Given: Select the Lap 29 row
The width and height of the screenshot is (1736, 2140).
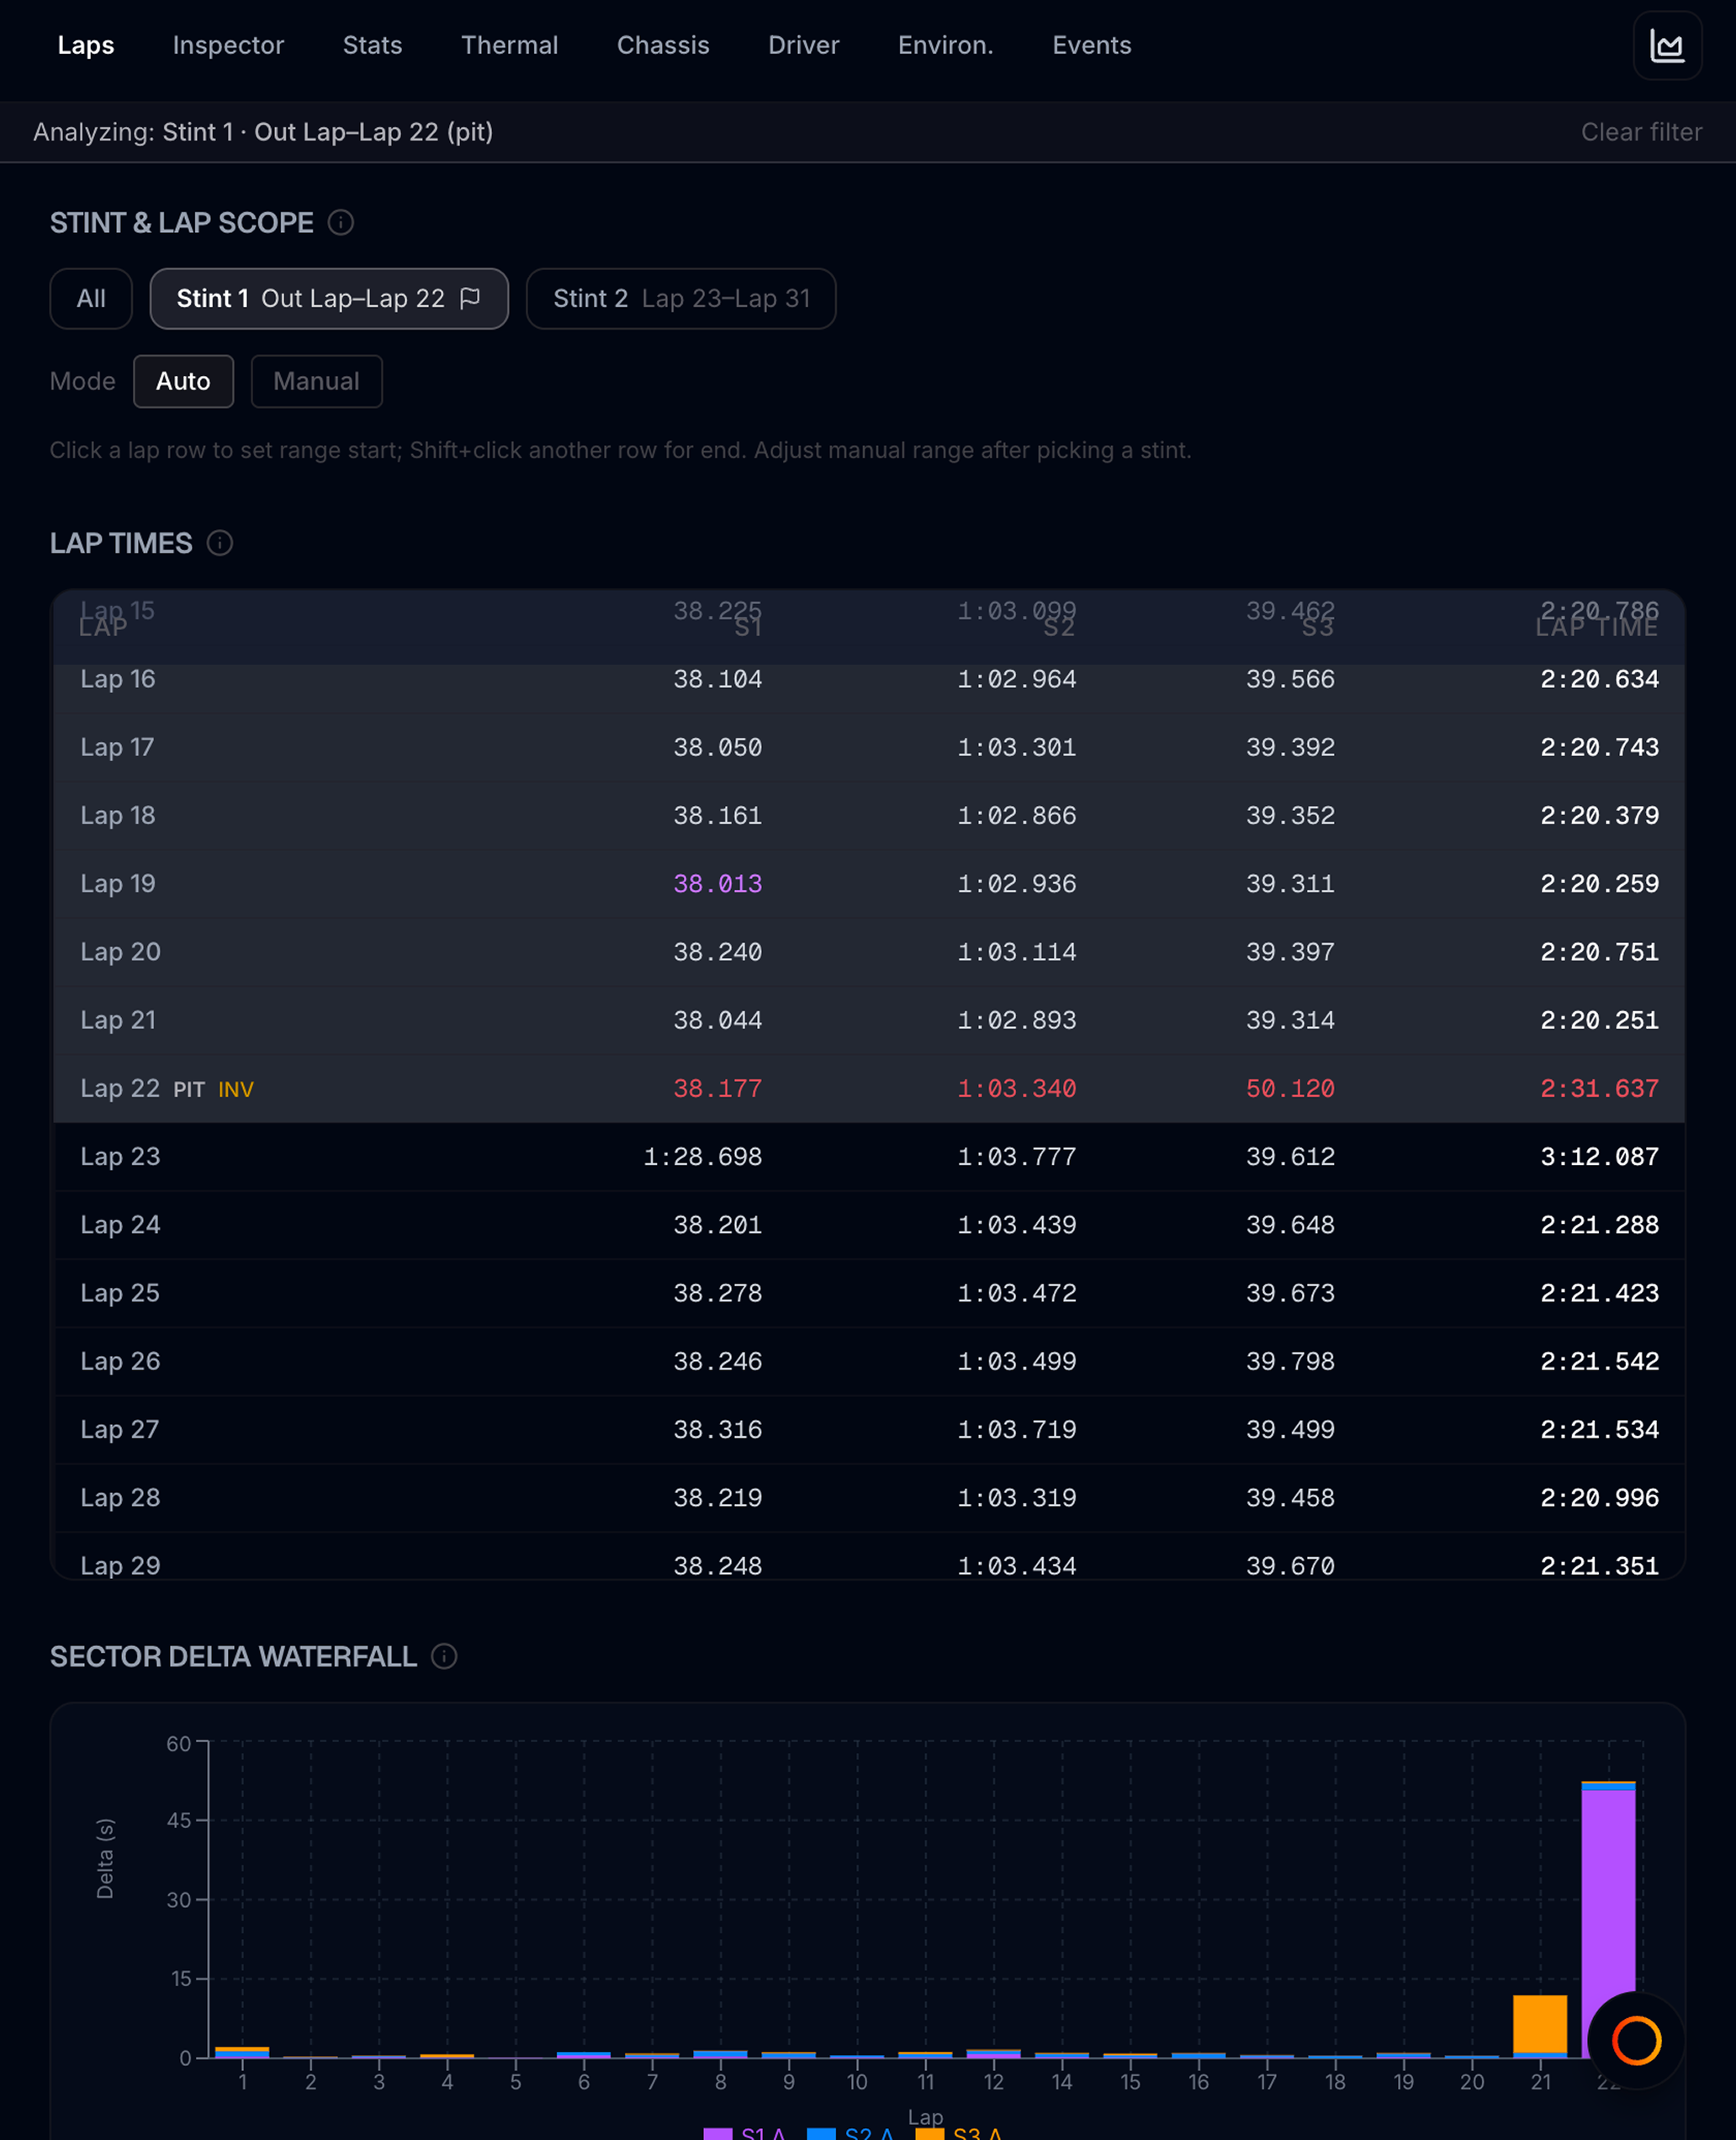Looking at the screenshot, I should (x=868, y=1558).
